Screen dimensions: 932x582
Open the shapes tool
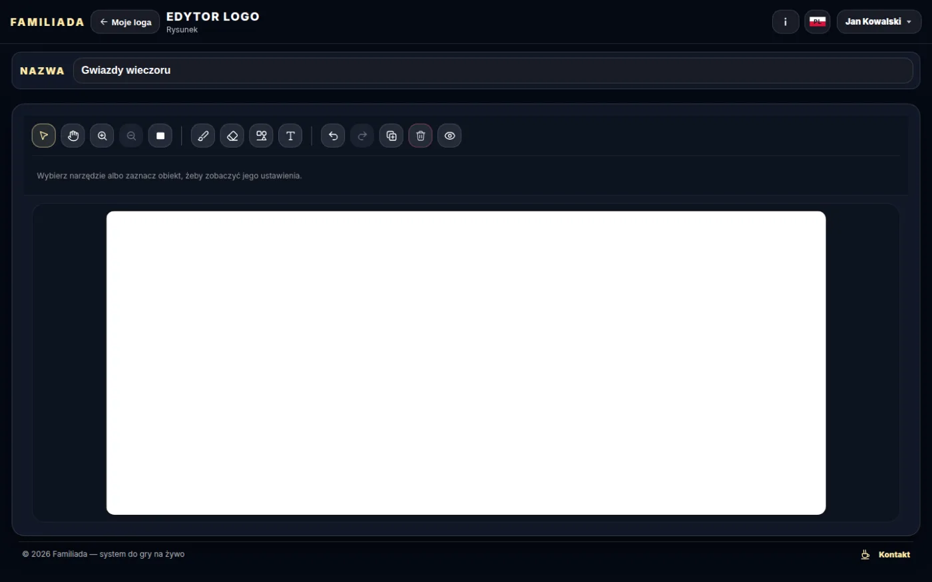tap(261, 136)
